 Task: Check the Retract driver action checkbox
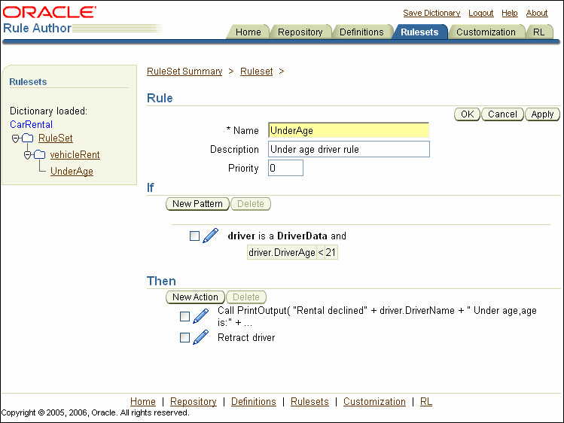coord(185,338)
